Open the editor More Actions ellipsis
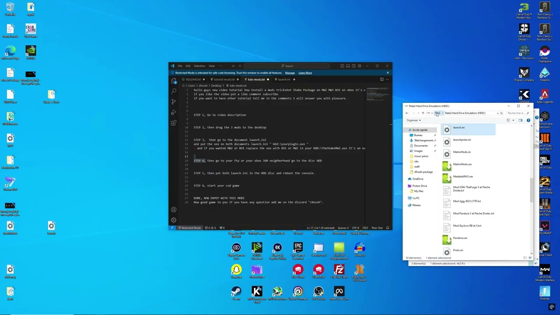560x315 pixels. coord(387,79)
